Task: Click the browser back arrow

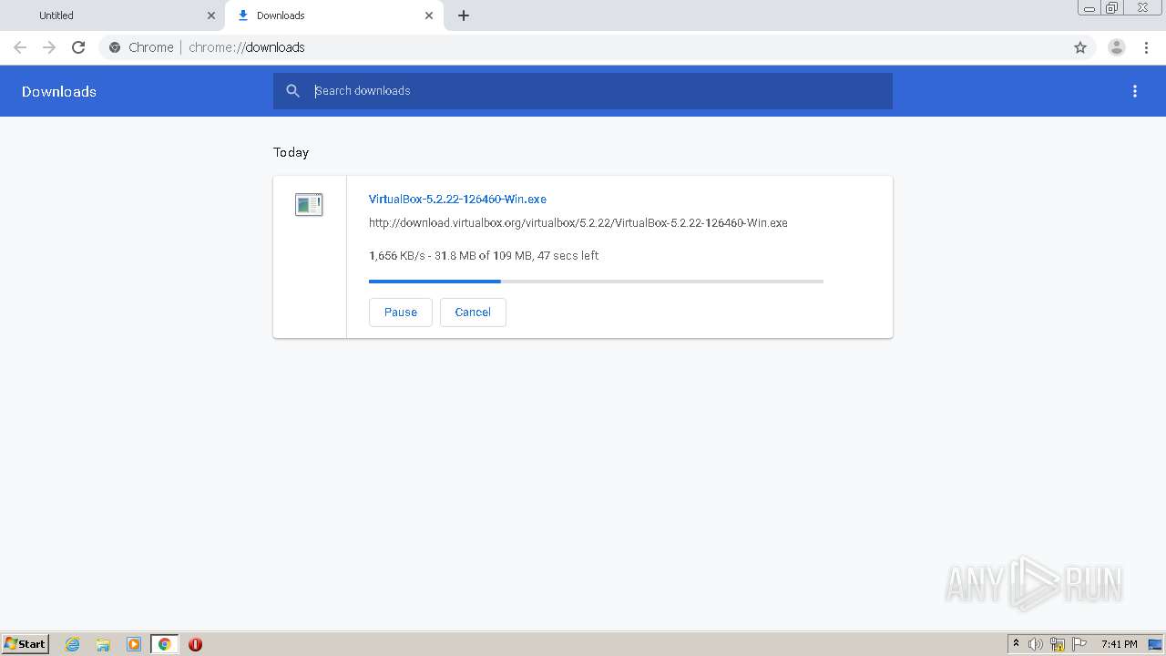Action: [20, 47]
